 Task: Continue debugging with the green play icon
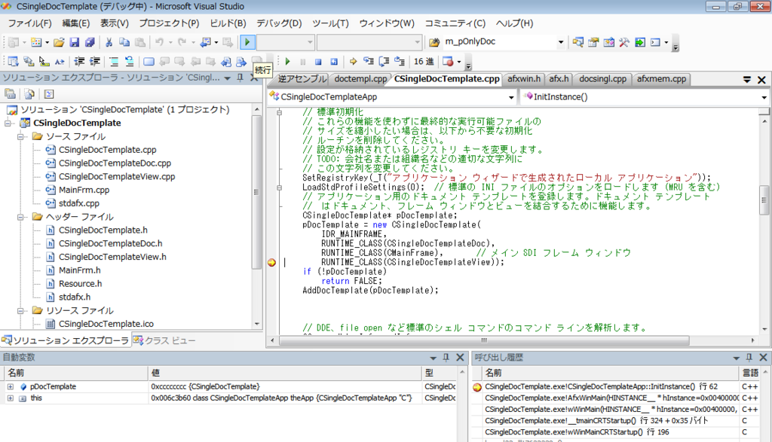287,62
